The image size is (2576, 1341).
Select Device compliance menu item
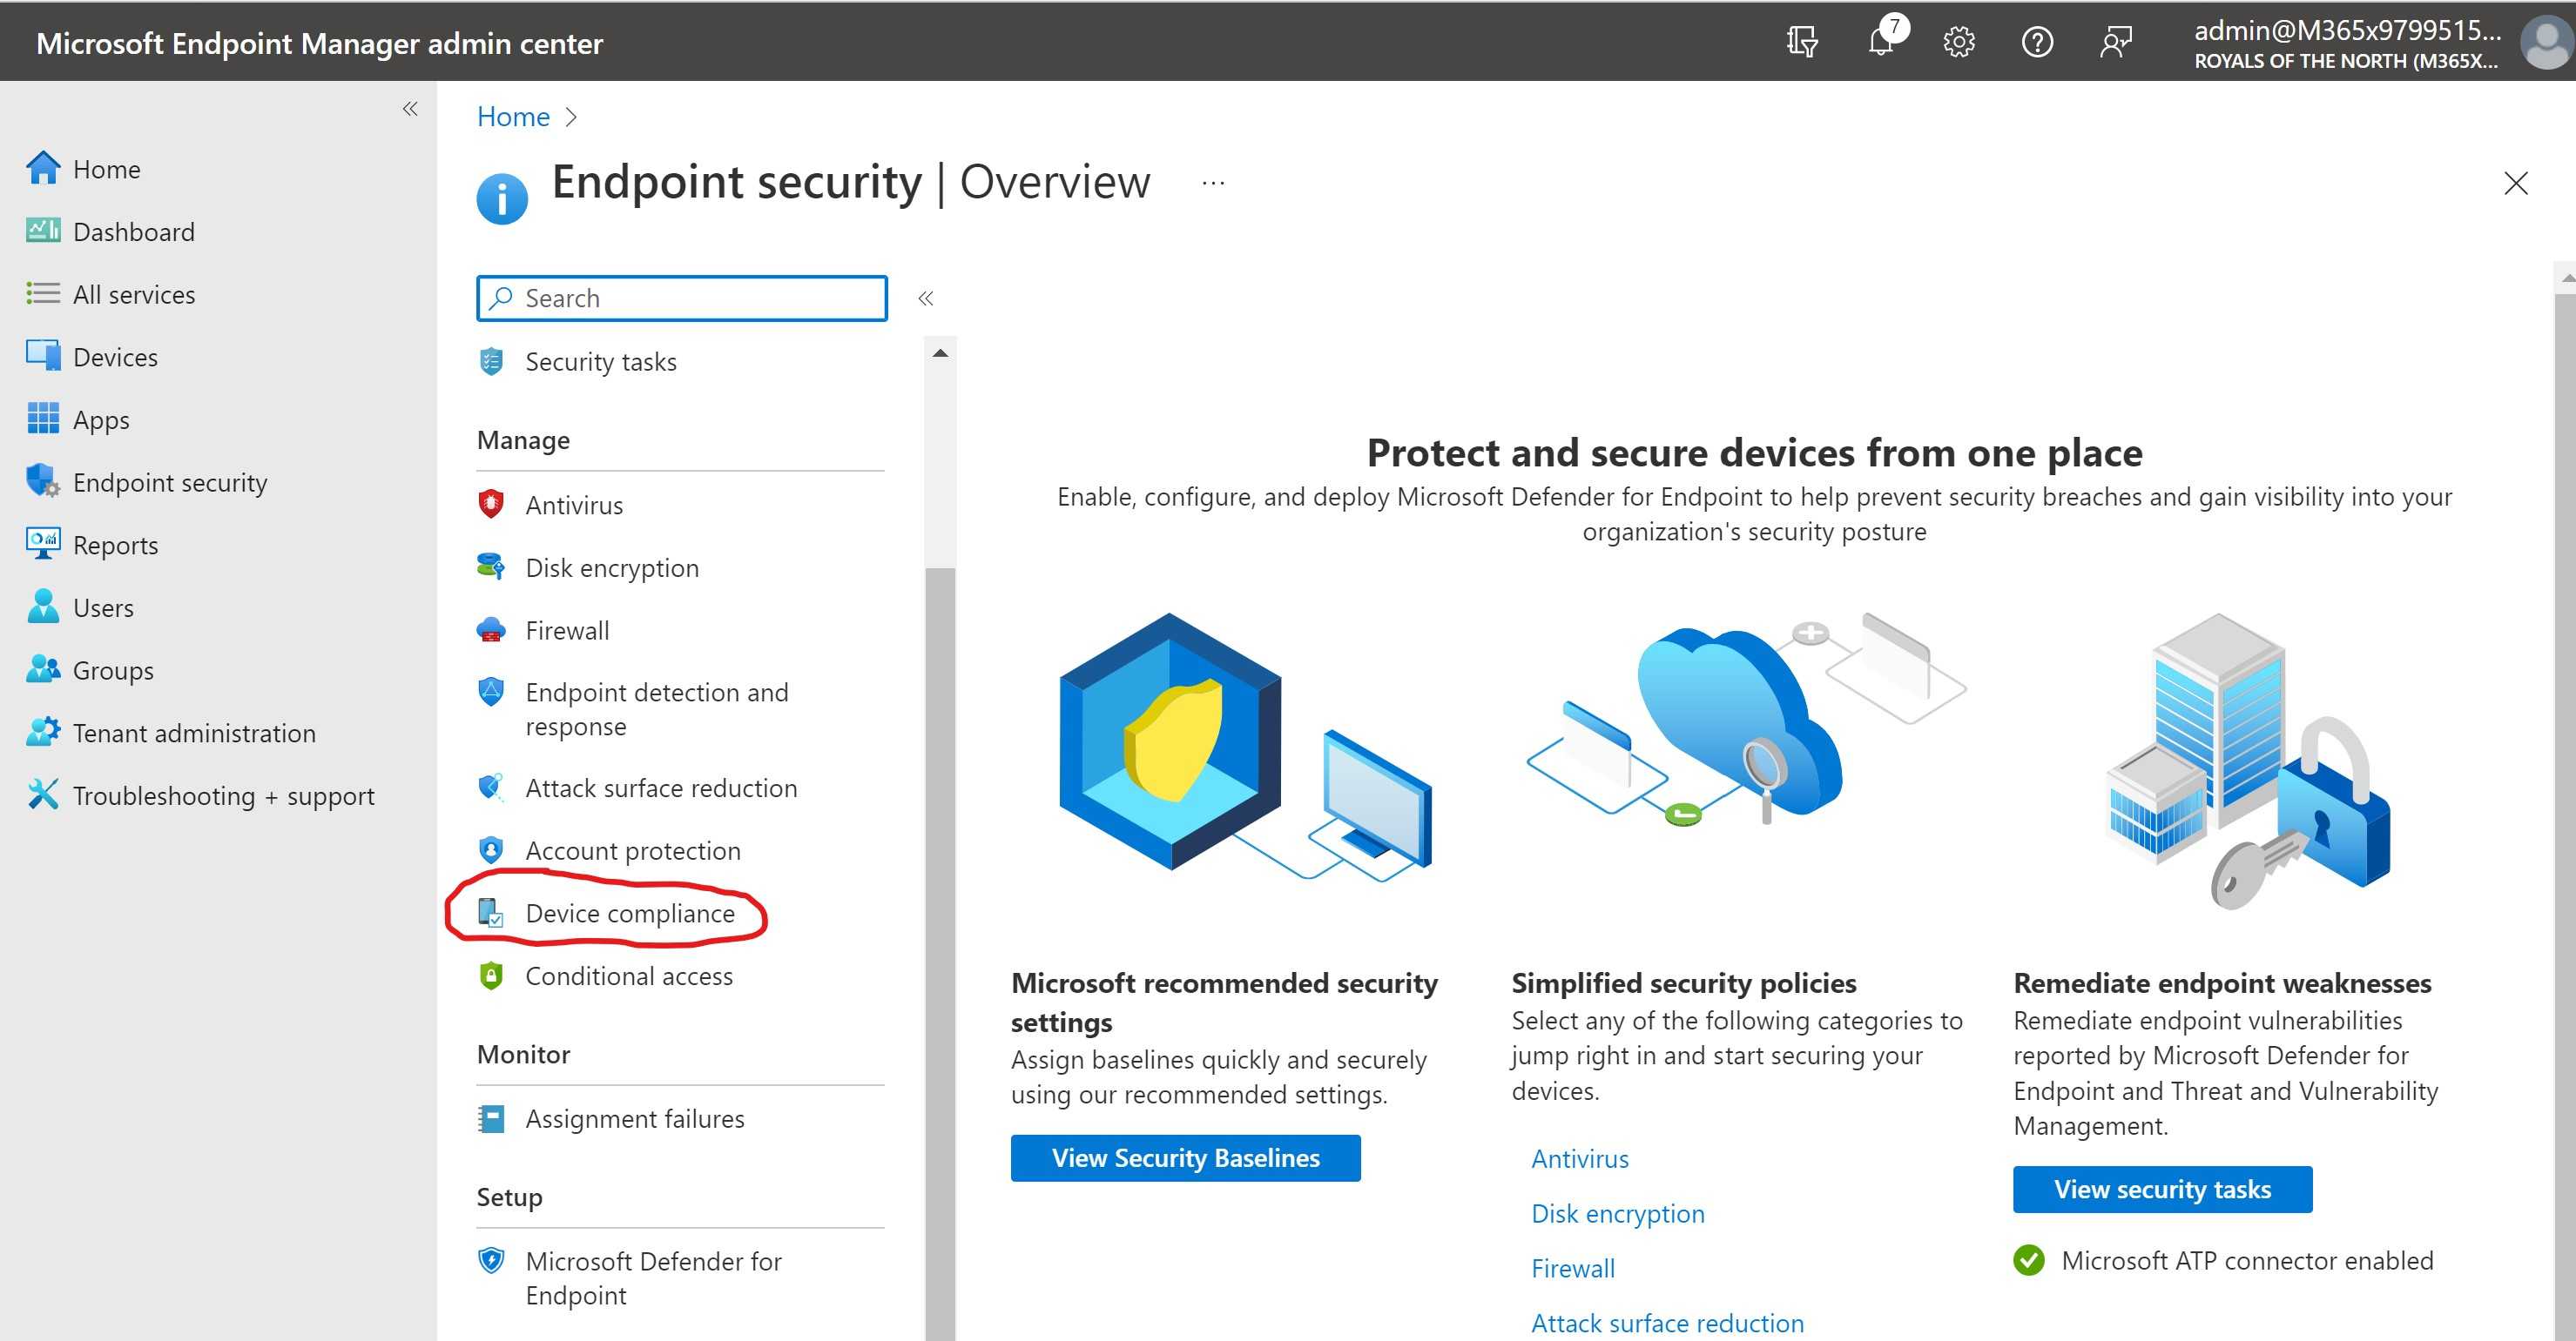pyautogui.click(x=629, y=914)
